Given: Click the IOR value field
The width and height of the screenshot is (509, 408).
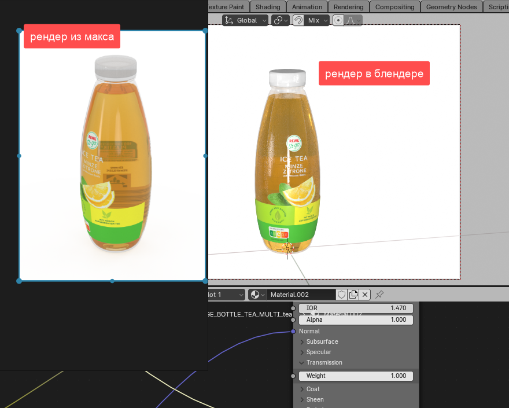Looking at the screenshot, I should point(356,308).
